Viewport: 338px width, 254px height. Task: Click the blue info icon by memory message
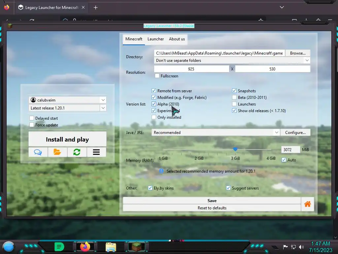tap(161, 171)
